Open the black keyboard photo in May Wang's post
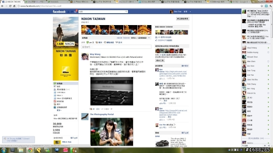 tap(112, 91)
